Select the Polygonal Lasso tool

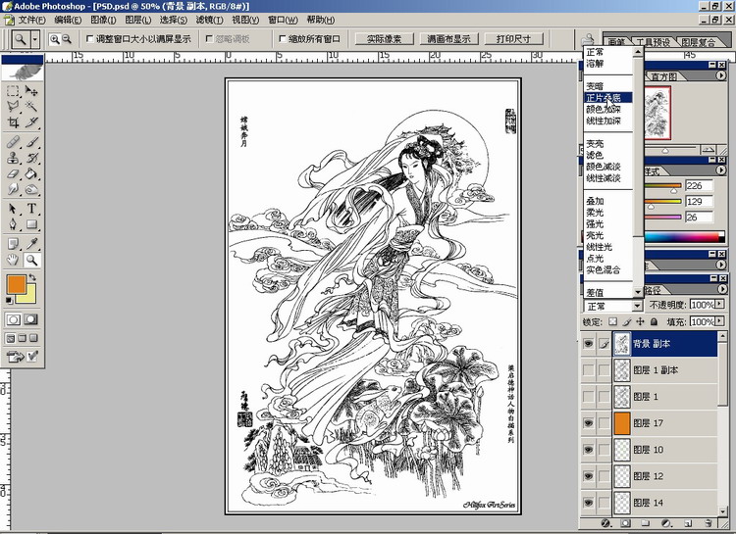13,106
